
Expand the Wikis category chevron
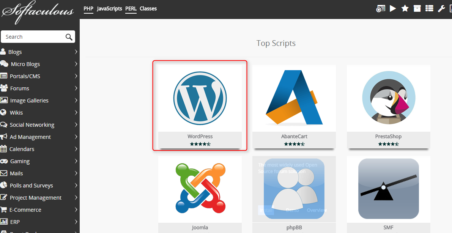point(76,112)
